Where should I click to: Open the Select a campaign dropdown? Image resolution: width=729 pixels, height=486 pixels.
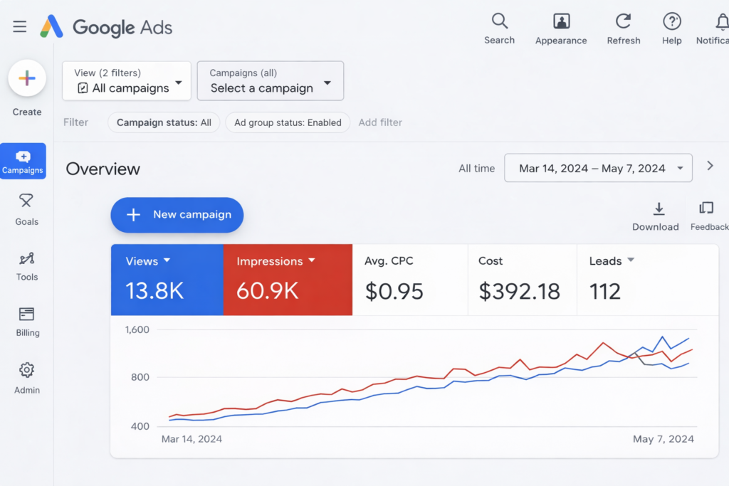(271, 81)
